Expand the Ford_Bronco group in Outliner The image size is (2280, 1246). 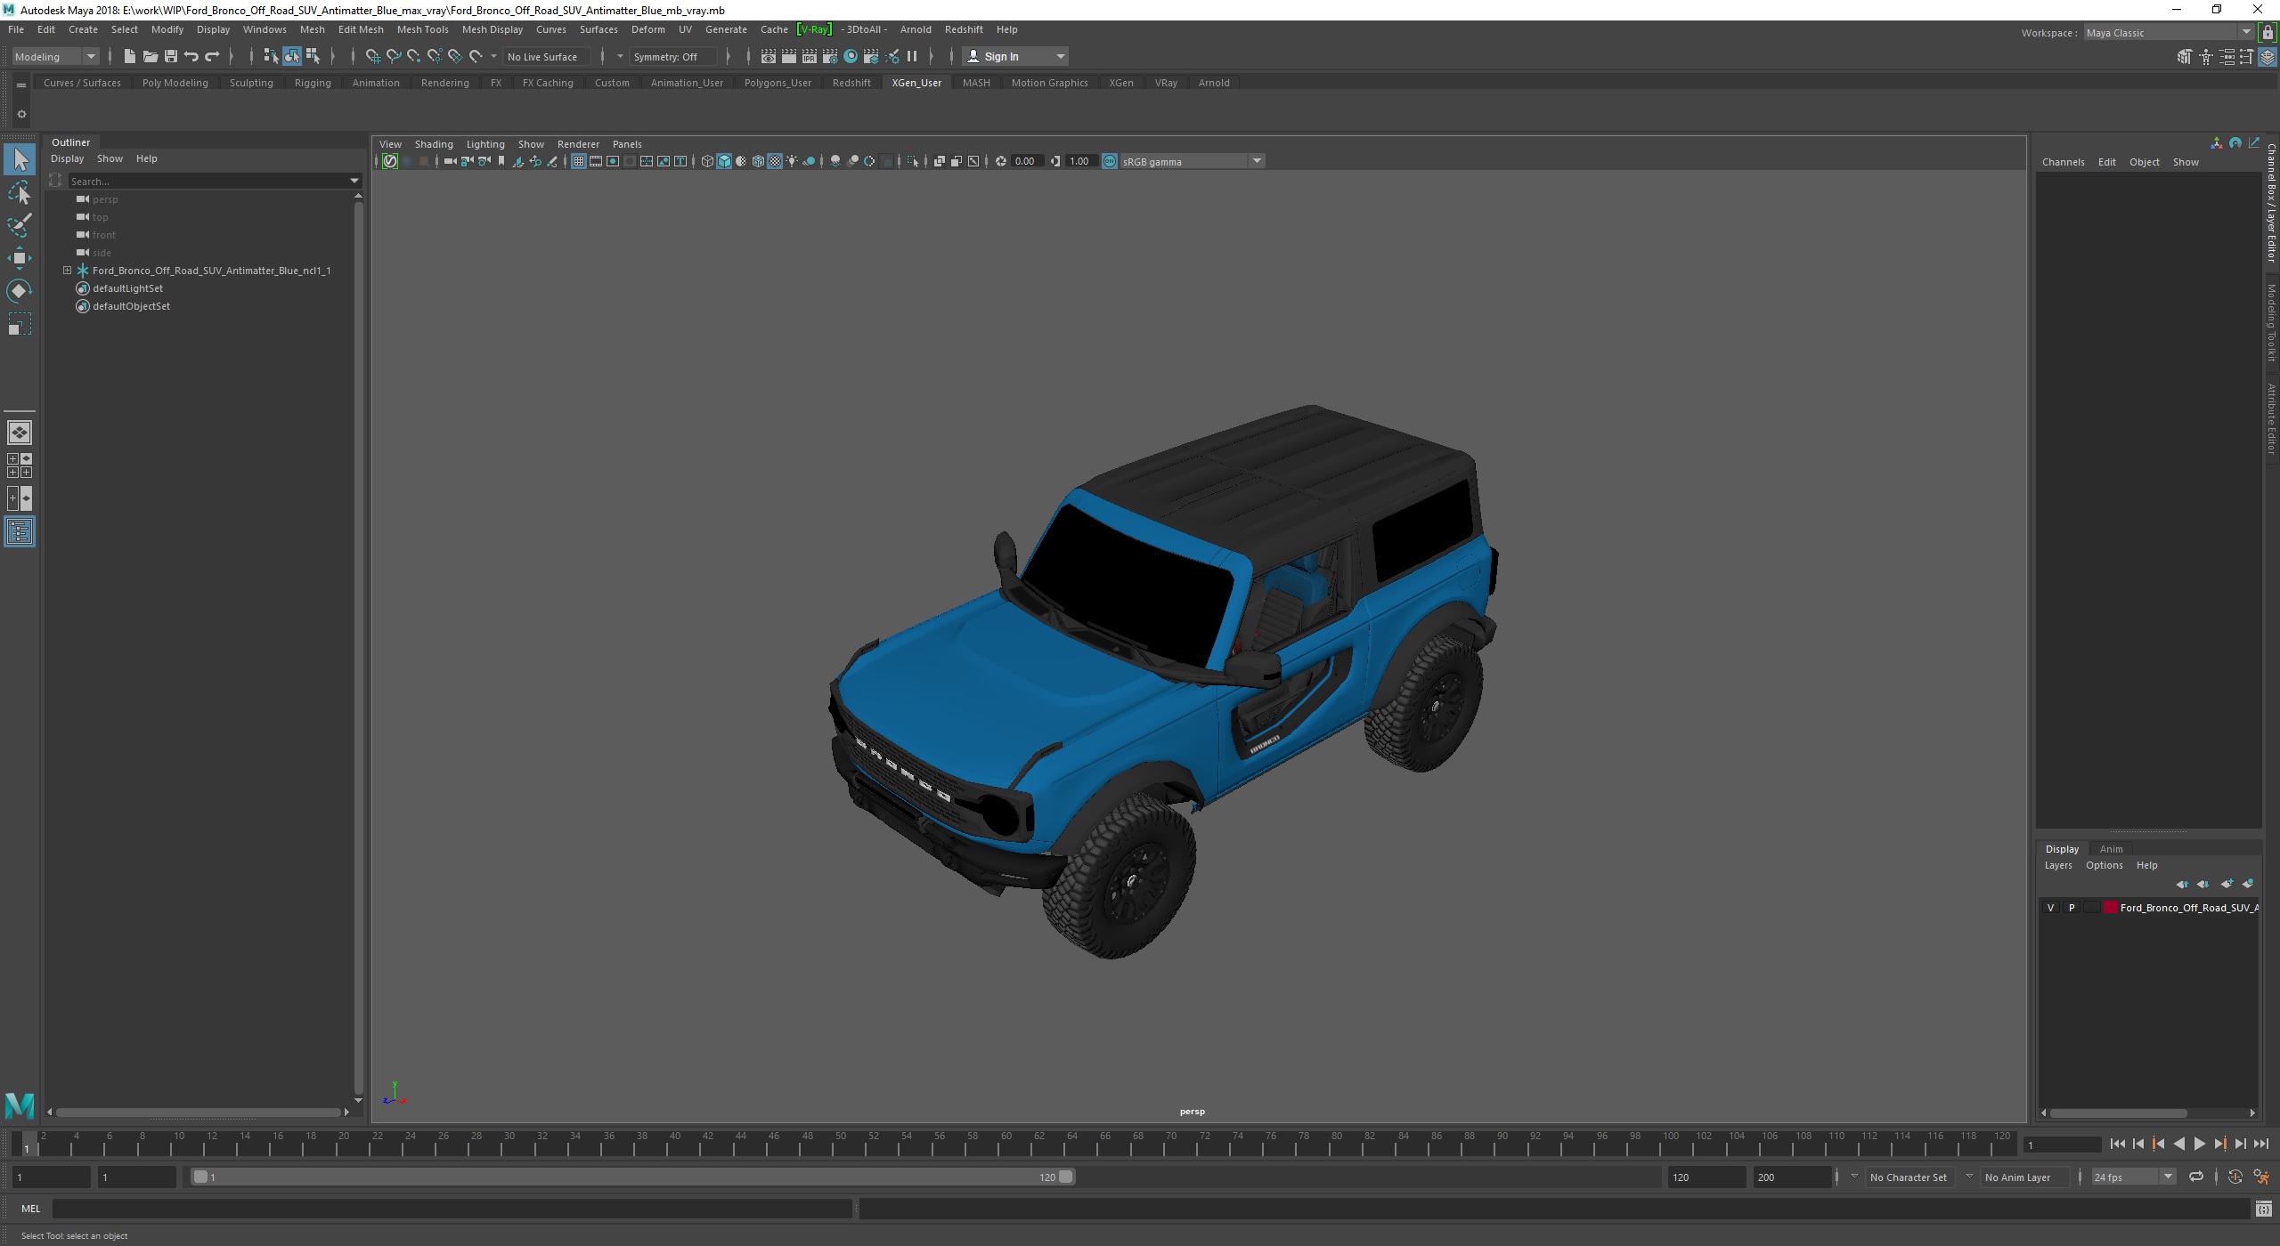[x=67, y=271]
